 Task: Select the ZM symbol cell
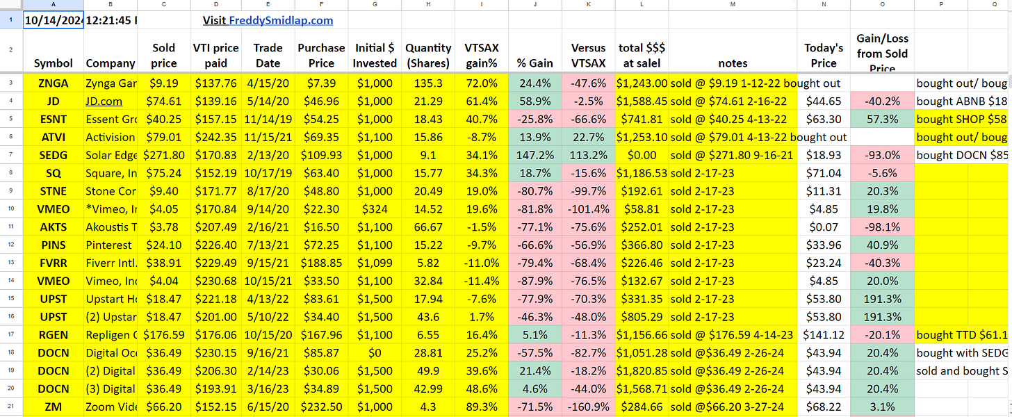pyautogui.click(x=54, y=407)
